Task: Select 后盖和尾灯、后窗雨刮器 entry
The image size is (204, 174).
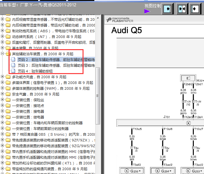Action: 53,42
